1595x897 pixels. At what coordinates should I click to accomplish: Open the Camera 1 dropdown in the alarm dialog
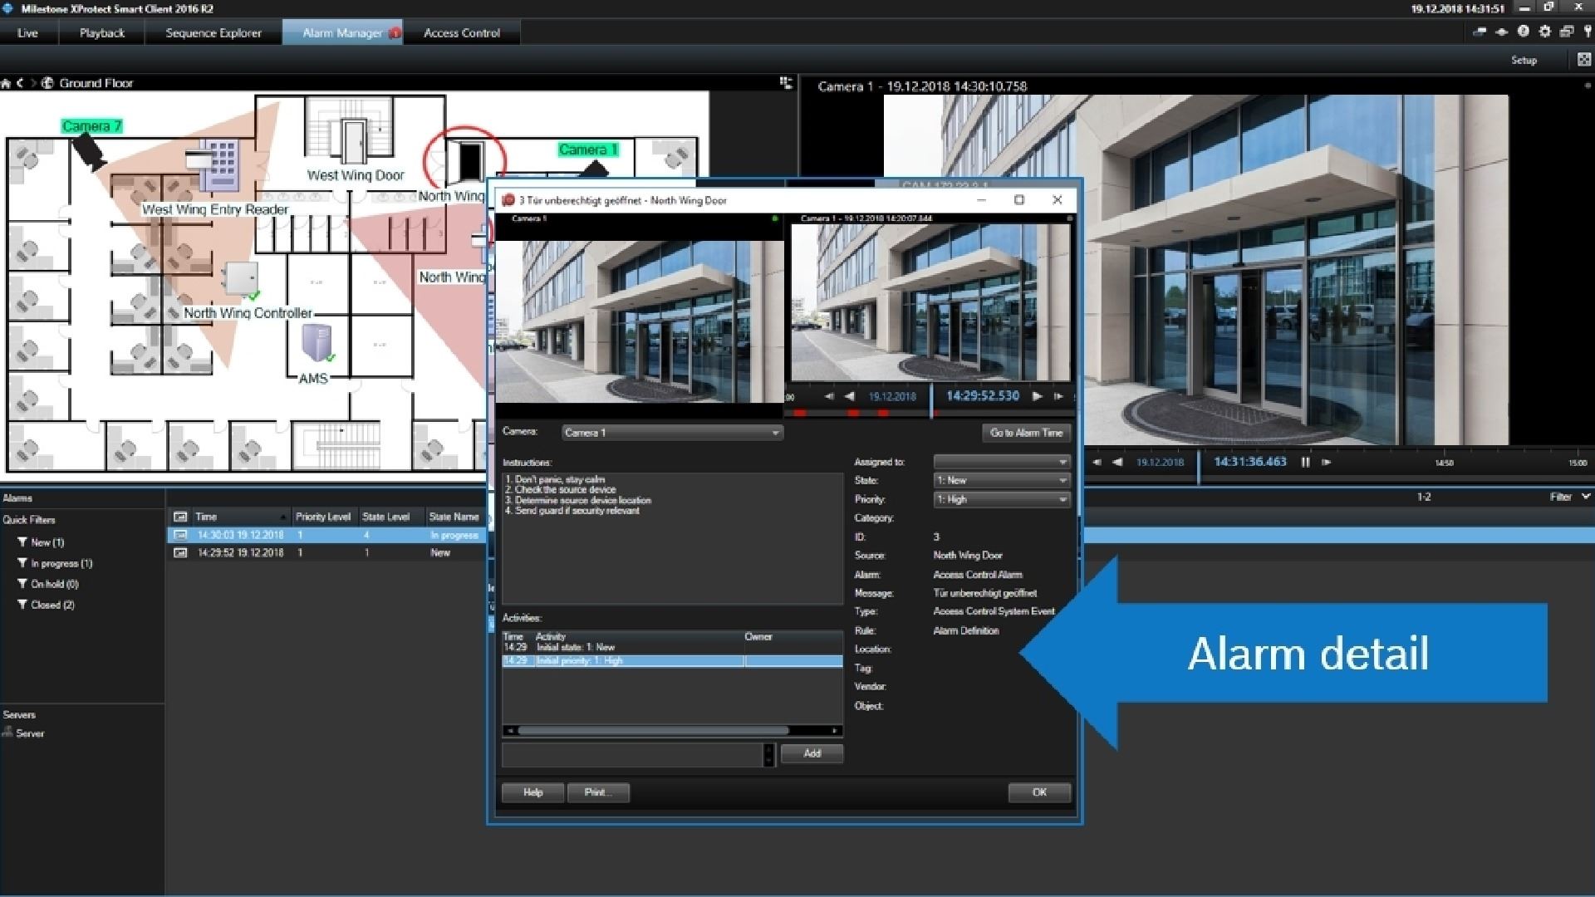[671, 433]
